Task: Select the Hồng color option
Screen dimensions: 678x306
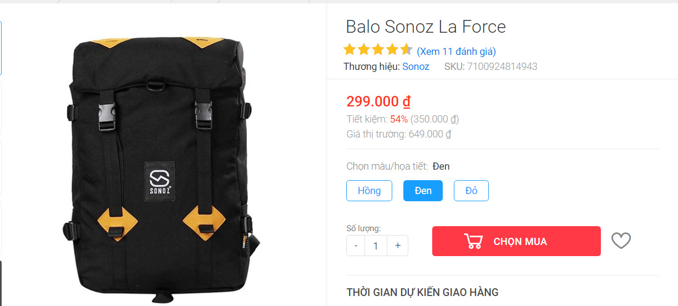Action: 369,191
